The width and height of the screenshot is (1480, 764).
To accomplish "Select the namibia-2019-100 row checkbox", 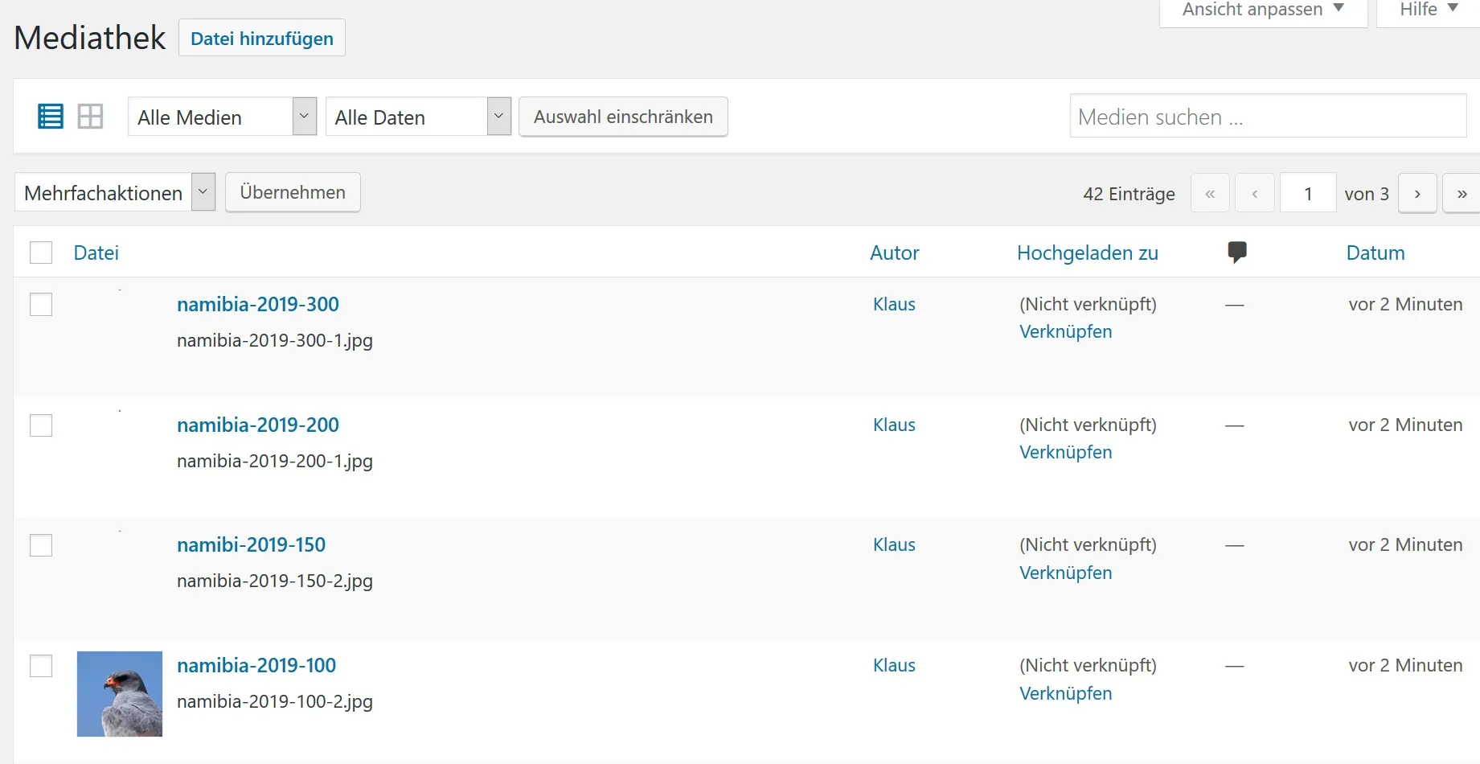I will tap(41, 666).
